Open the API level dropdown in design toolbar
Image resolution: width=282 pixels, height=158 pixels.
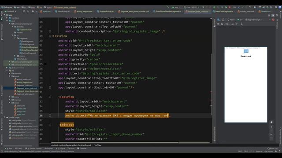240,20
